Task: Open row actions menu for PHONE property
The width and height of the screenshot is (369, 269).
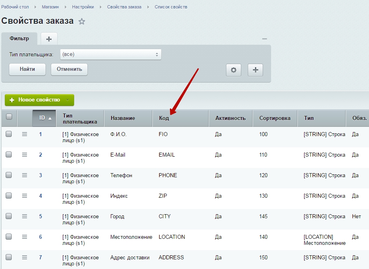Action: tap(25, 175)
